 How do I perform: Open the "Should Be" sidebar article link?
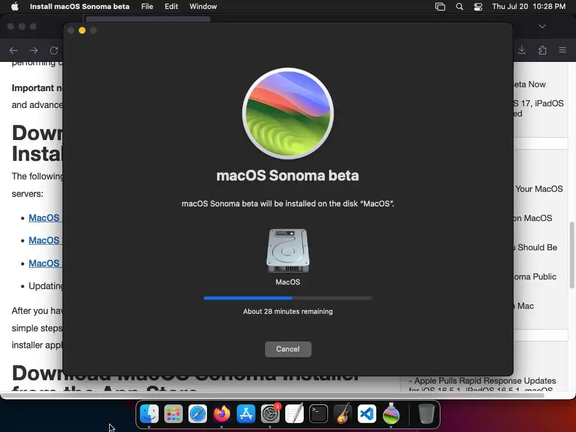pyautogui.click(x=536, y=247)
